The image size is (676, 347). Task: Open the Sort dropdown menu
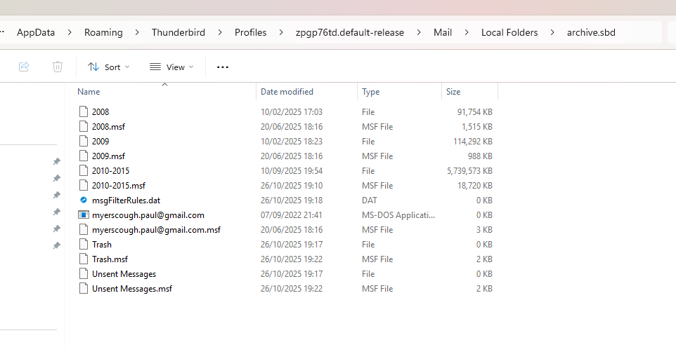click(x=109, y=67)
